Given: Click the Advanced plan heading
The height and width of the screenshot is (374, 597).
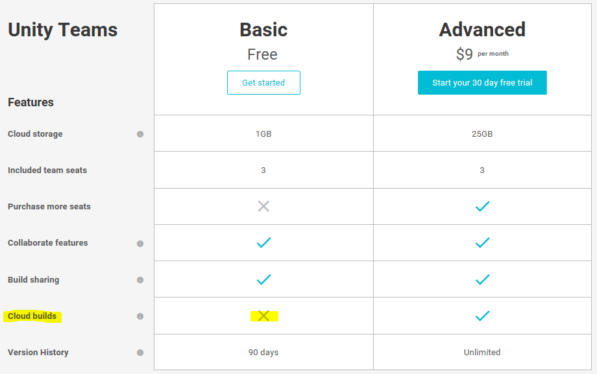Looking at the screenshot, I should point(482,30).
